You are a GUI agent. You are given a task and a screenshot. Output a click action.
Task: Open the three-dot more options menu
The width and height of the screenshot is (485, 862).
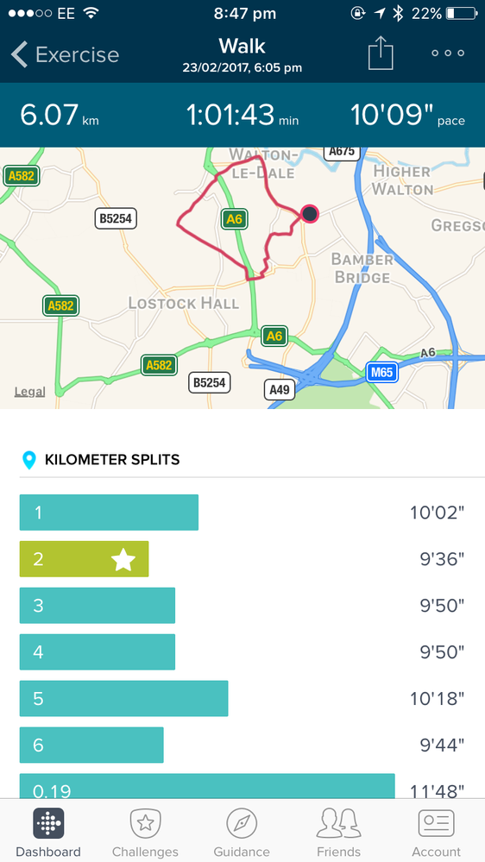(448, 53)
